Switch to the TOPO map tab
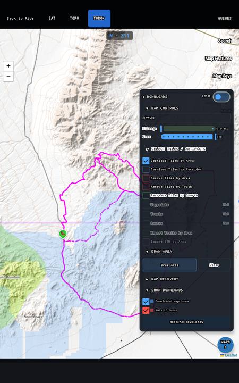This screenshot has width=239, height=383. (x=74, y=18)
